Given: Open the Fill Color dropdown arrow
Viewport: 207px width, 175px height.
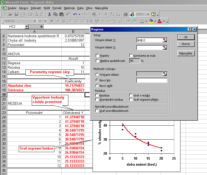Looking at the screenshot, I should [x=155, y=21].
